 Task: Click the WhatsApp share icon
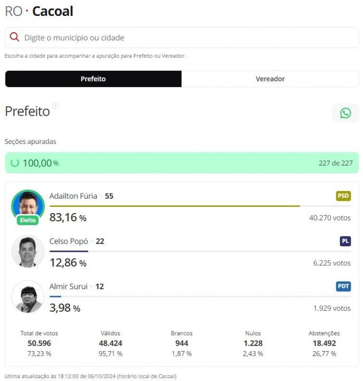[345, 113]
